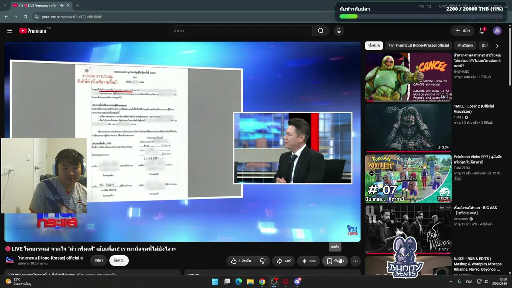Image resolution: width=512 pixels, height=288 pixels.
Task: Start voice search with the microphone
Action: click(339, 31)
